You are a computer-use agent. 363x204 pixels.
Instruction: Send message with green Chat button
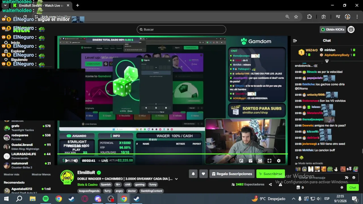353,188
